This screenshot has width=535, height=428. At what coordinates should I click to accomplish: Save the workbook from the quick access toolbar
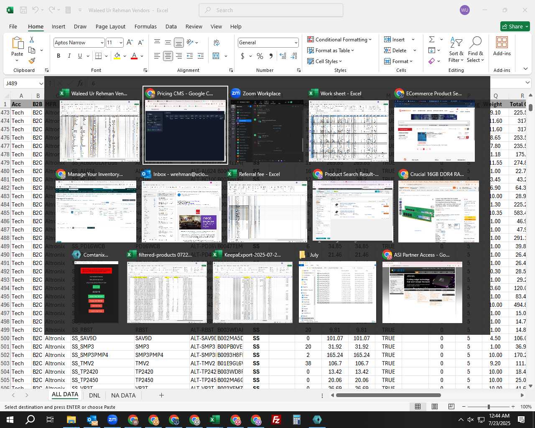pos(23,10)
